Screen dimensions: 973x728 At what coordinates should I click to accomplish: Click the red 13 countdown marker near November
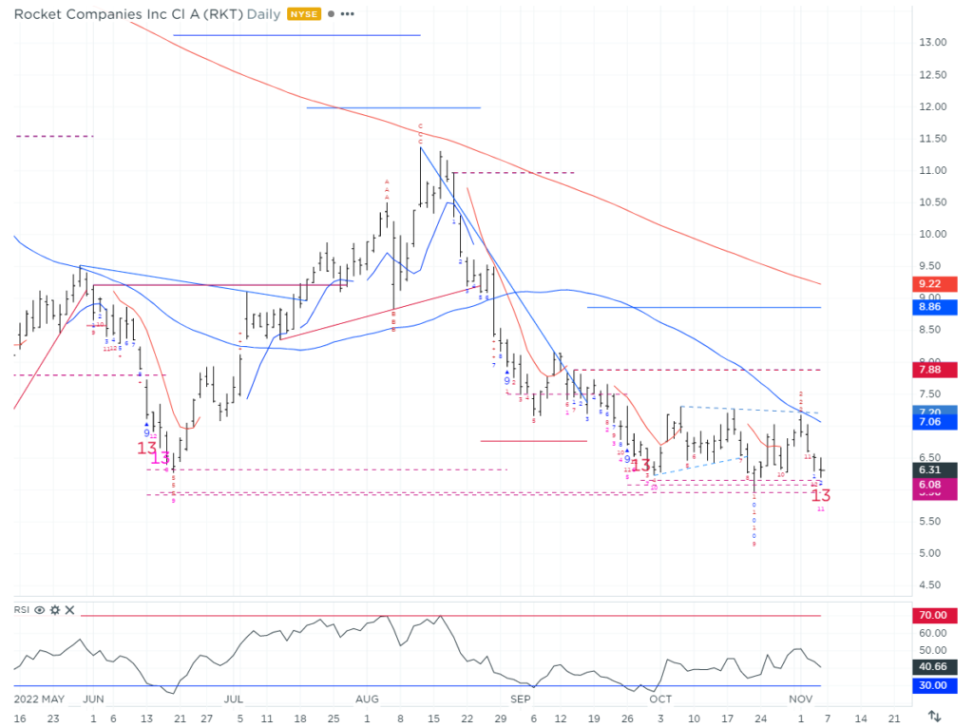[x=821, y=495]
